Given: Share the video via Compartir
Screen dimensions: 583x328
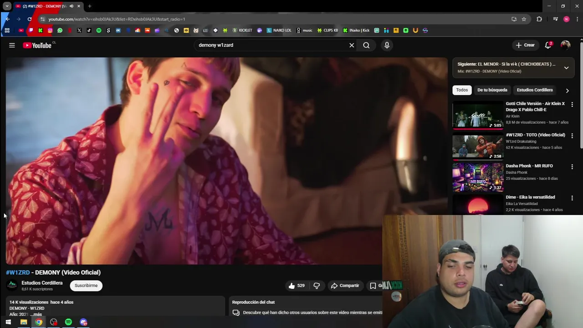Looking at the screenshot, I should tap(345, 286).
